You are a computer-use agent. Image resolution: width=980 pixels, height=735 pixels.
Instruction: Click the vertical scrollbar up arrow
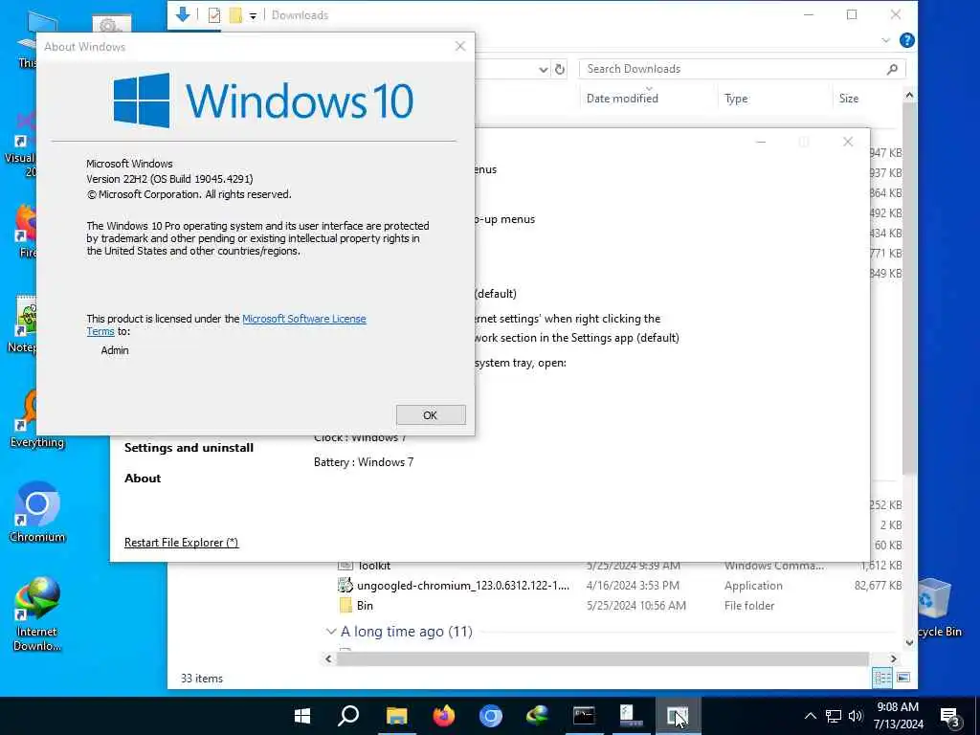click(x=909, y=96)
